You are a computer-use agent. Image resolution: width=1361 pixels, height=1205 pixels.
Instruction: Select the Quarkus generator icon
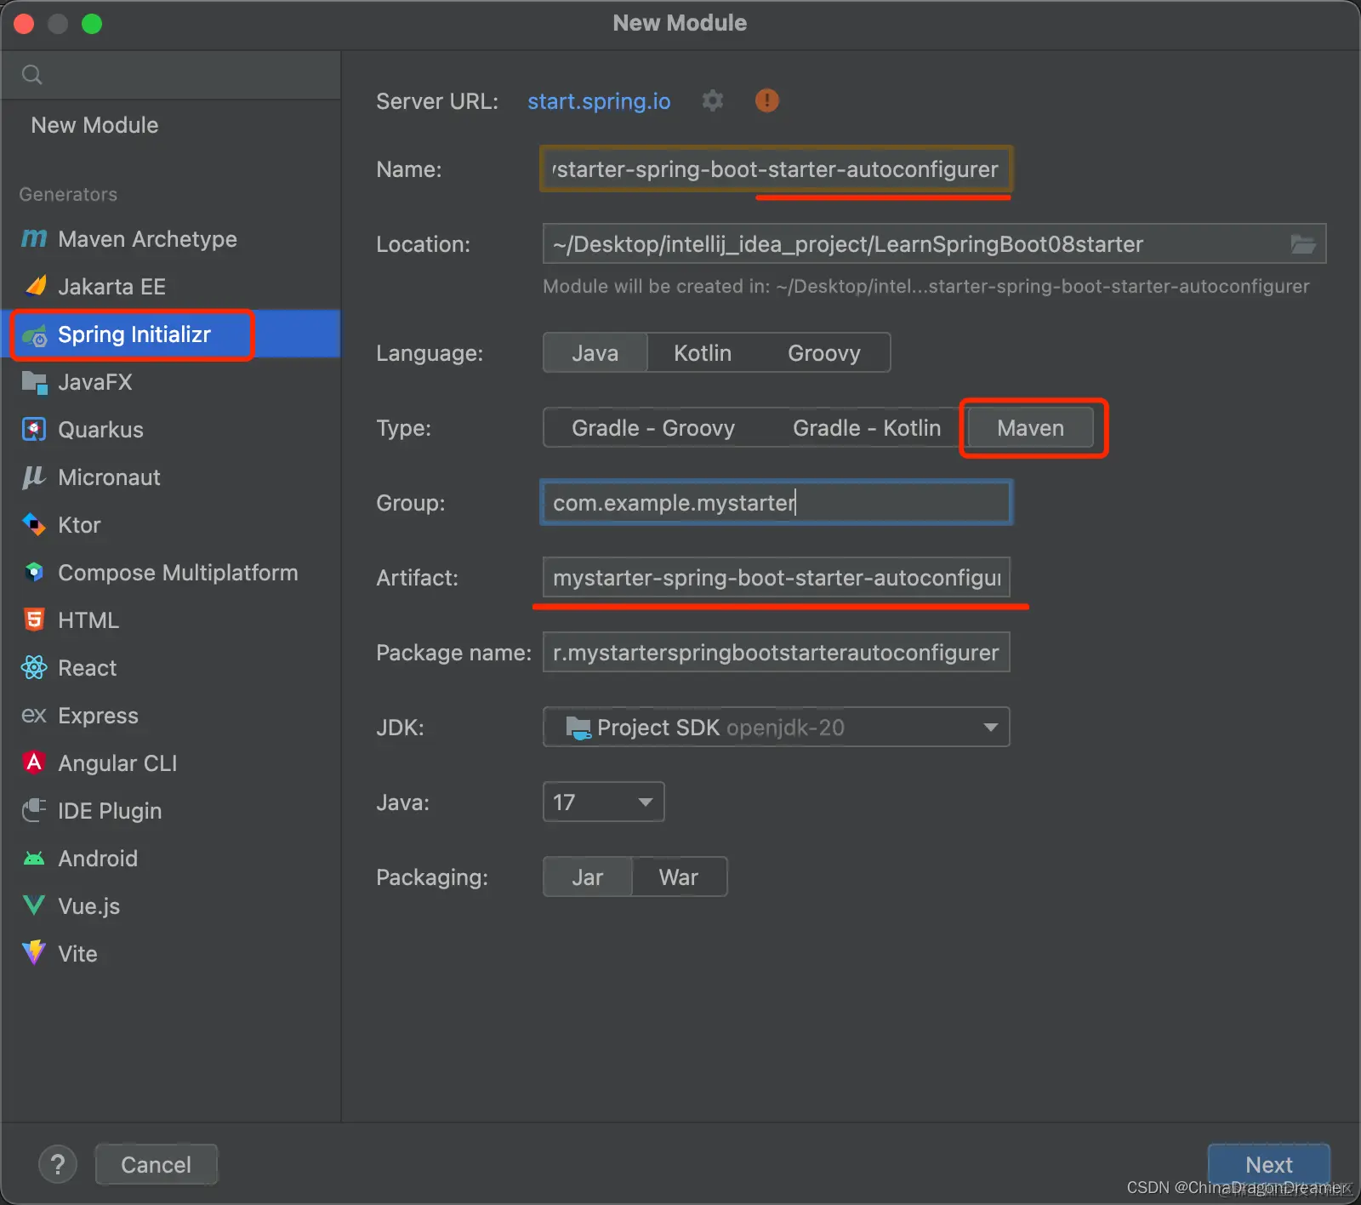(34, 430)
